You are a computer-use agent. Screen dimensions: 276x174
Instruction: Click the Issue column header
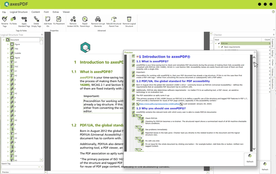238,40
